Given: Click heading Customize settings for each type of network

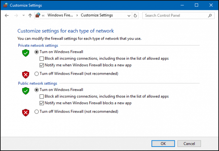Looking at the screenshot, I should [66, 31].
